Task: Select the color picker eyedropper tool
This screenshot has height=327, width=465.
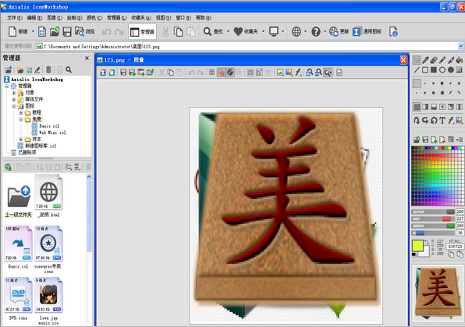Action: coord(425,60)
